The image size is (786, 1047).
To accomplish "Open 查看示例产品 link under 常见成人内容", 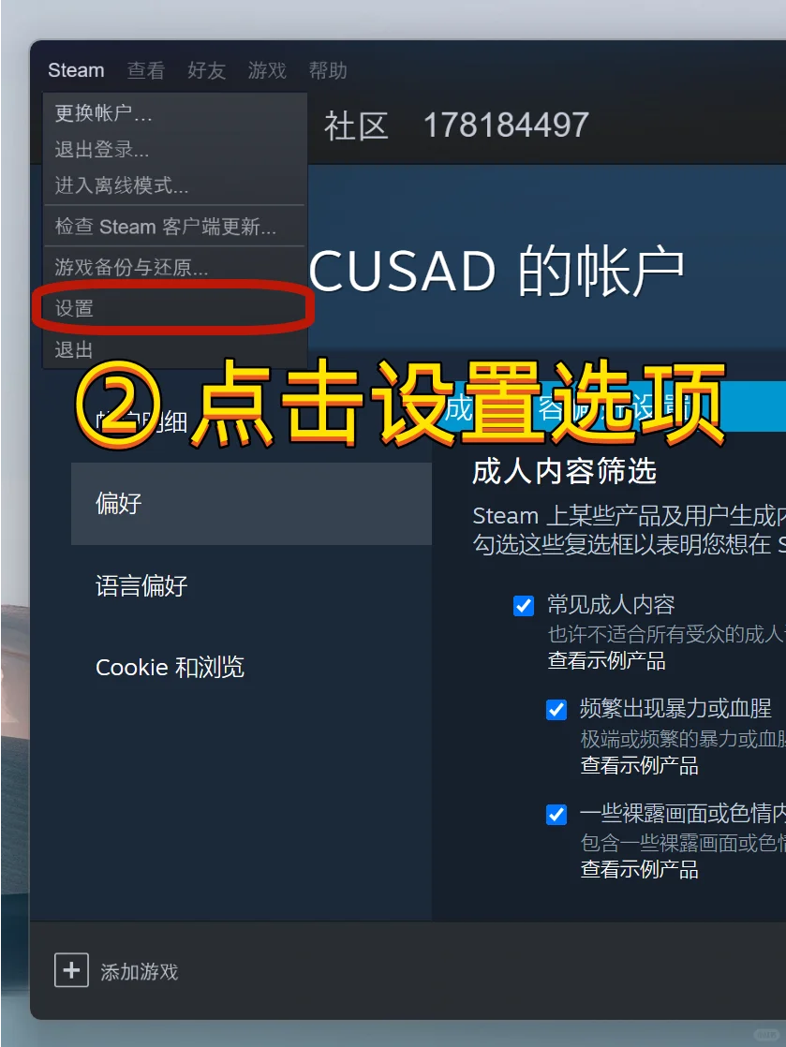I will point(607,661).
